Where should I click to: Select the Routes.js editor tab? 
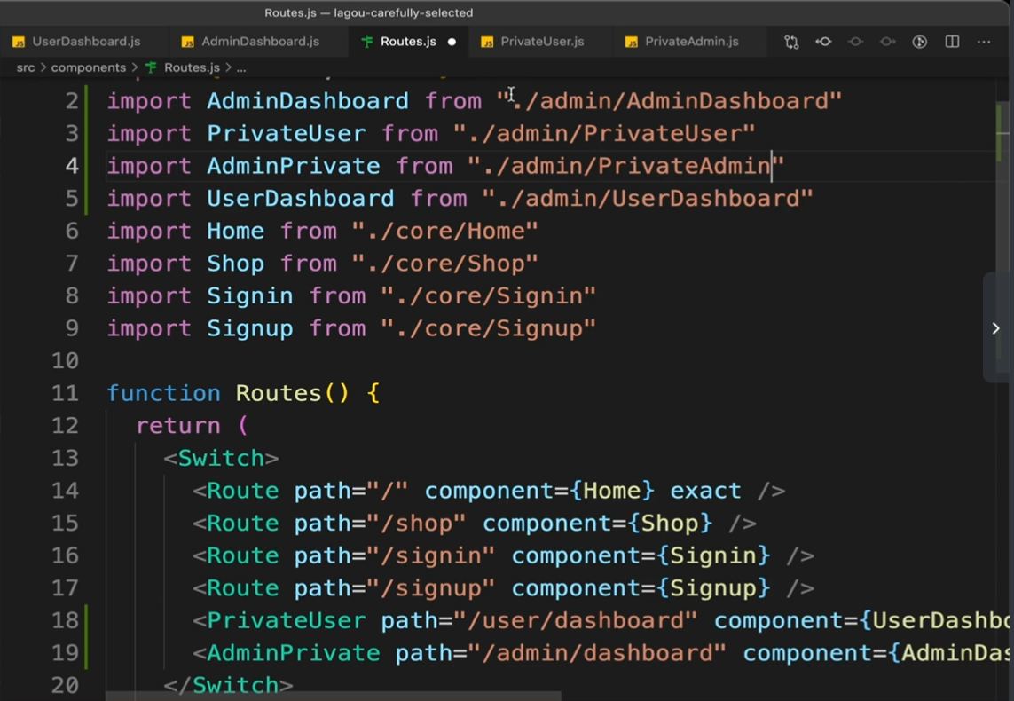point(409,42)
